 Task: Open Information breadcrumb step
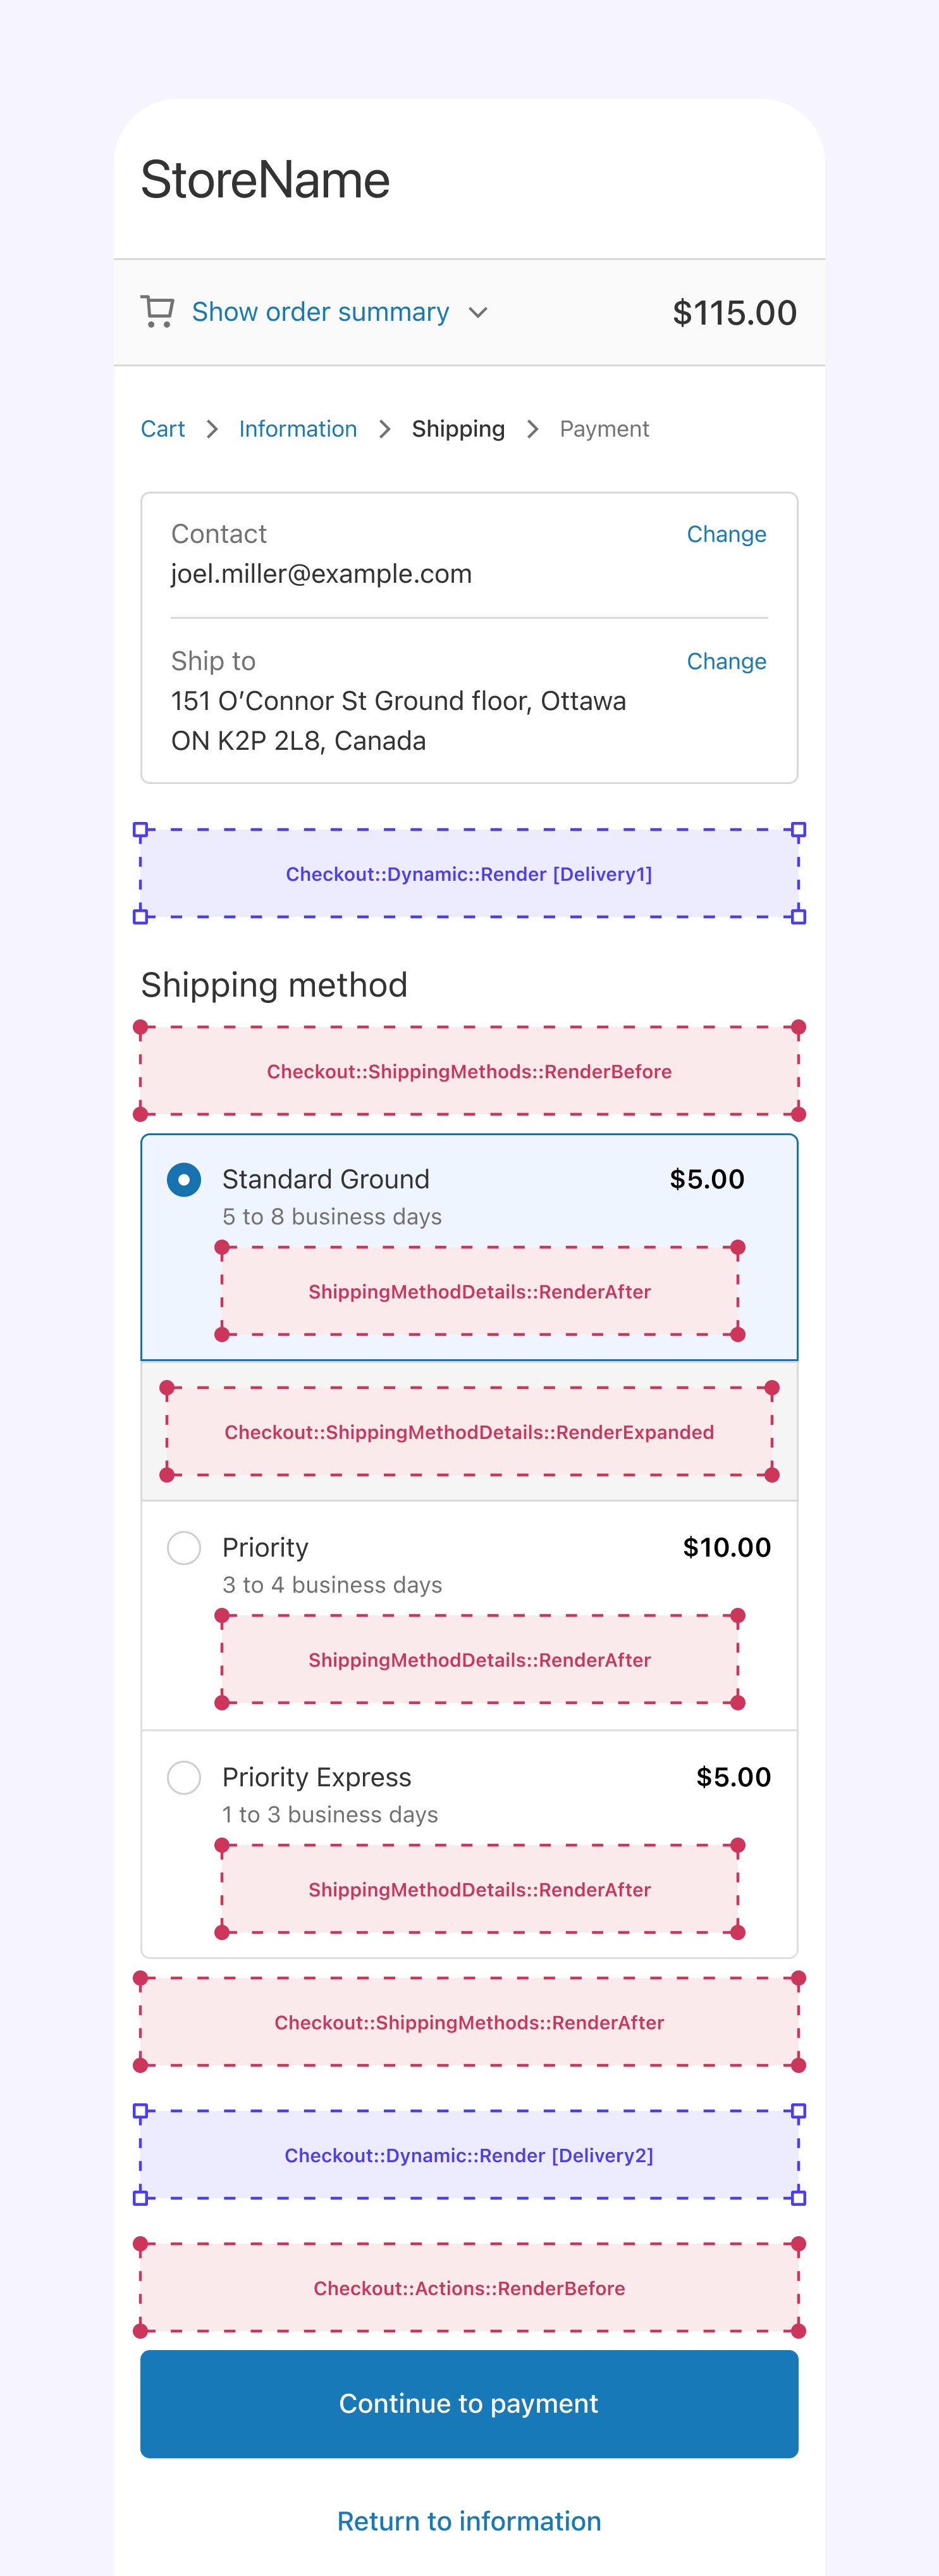tap(298, 429)
